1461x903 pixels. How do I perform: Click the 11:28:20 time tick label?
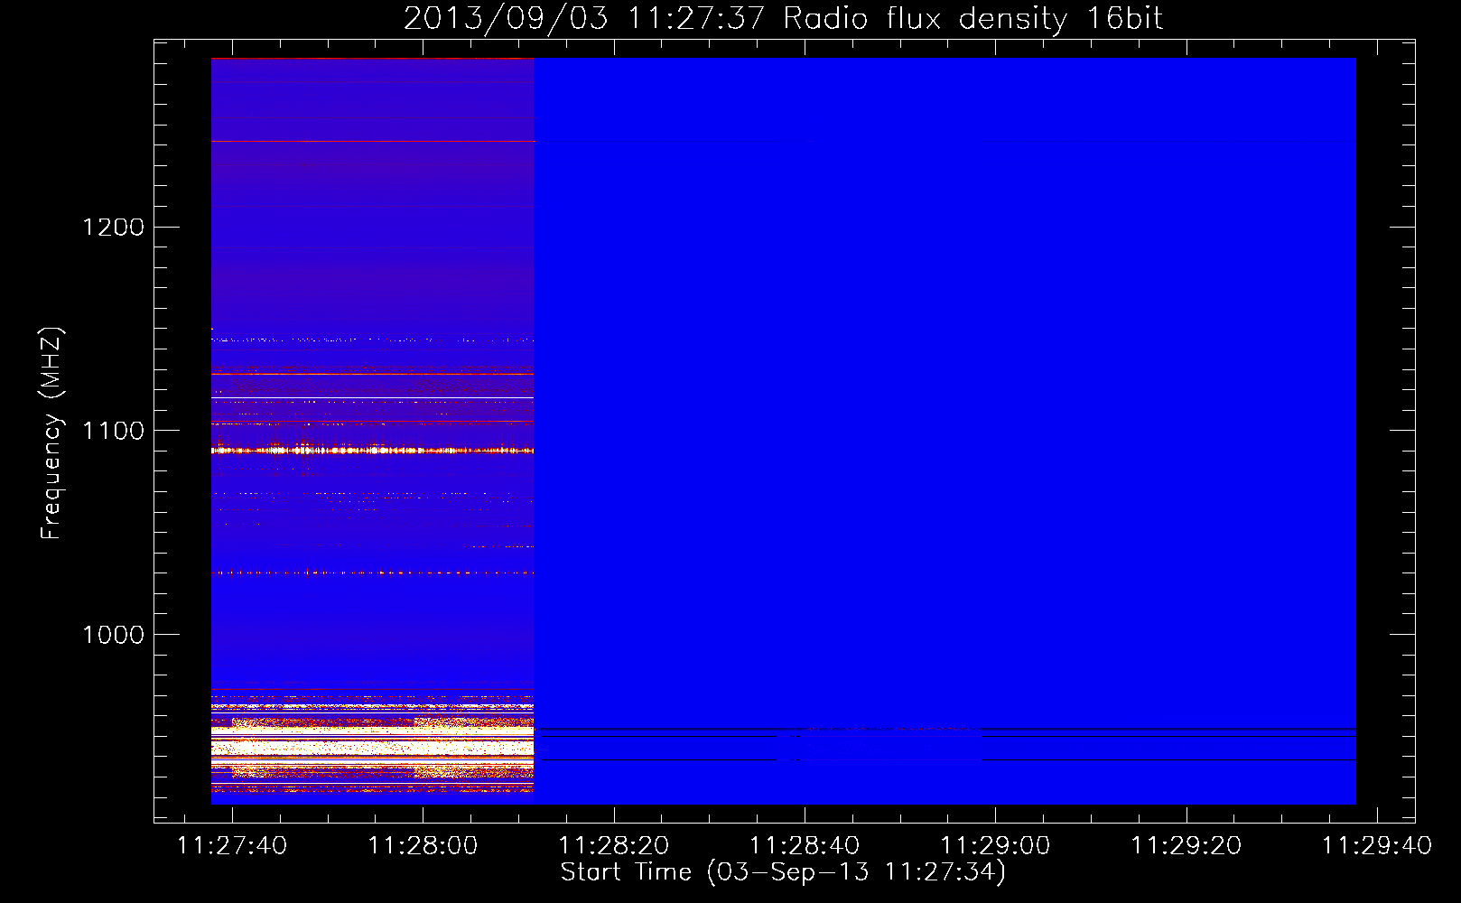click(x=614, y=846)
